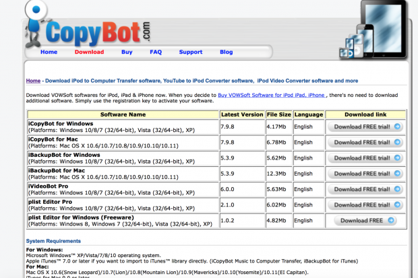Go to the Download navigation tab
The height and width of the screenshot is (278, 418).
pyautogui.click(x=89, y=52)
